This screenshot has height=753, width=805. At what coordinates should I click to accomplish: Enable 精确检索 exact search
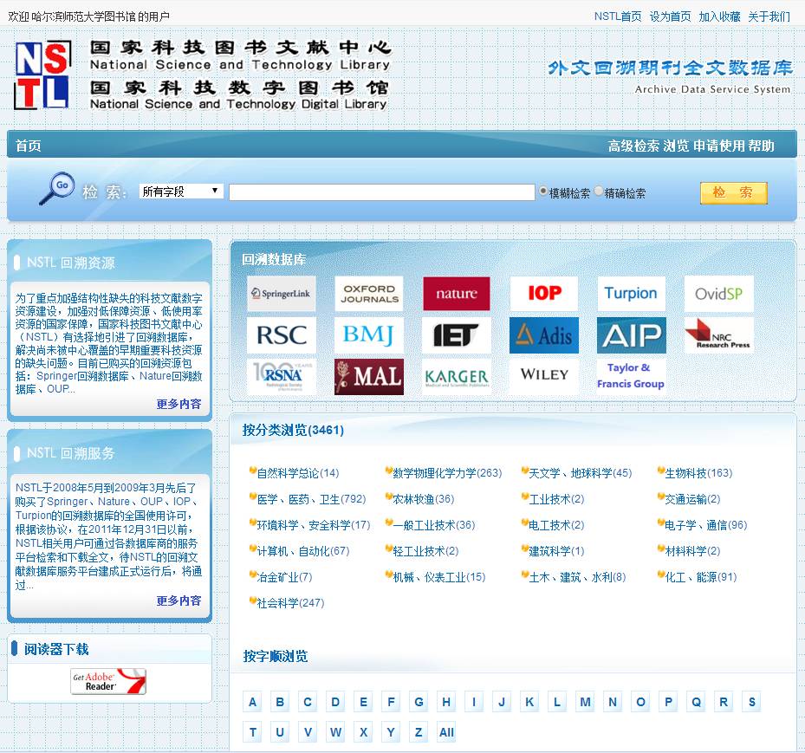599,192
